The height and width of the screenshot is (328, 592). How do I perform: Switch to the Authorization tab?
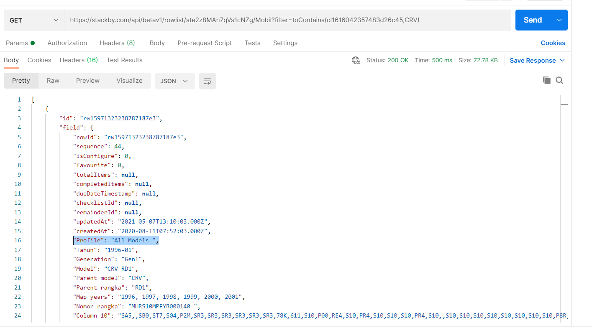(x=67, y=43)
